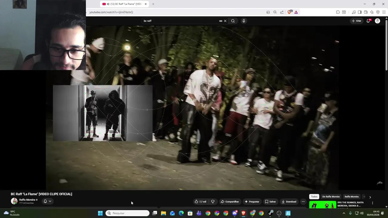
Task: Open three-dot menu for RYU THE RUNNER video
Action: 373,203
